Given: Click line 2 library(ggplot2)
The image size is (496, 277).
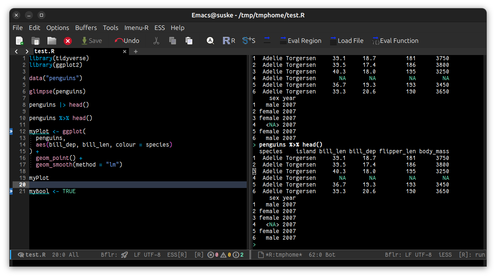Looking at the screenshot, I should 56,65.
